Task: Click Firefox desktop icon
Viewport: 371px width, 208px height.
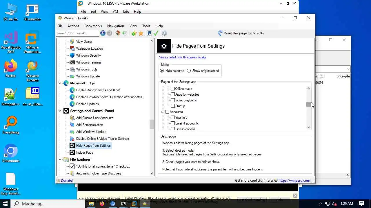Action: [11, 69]
